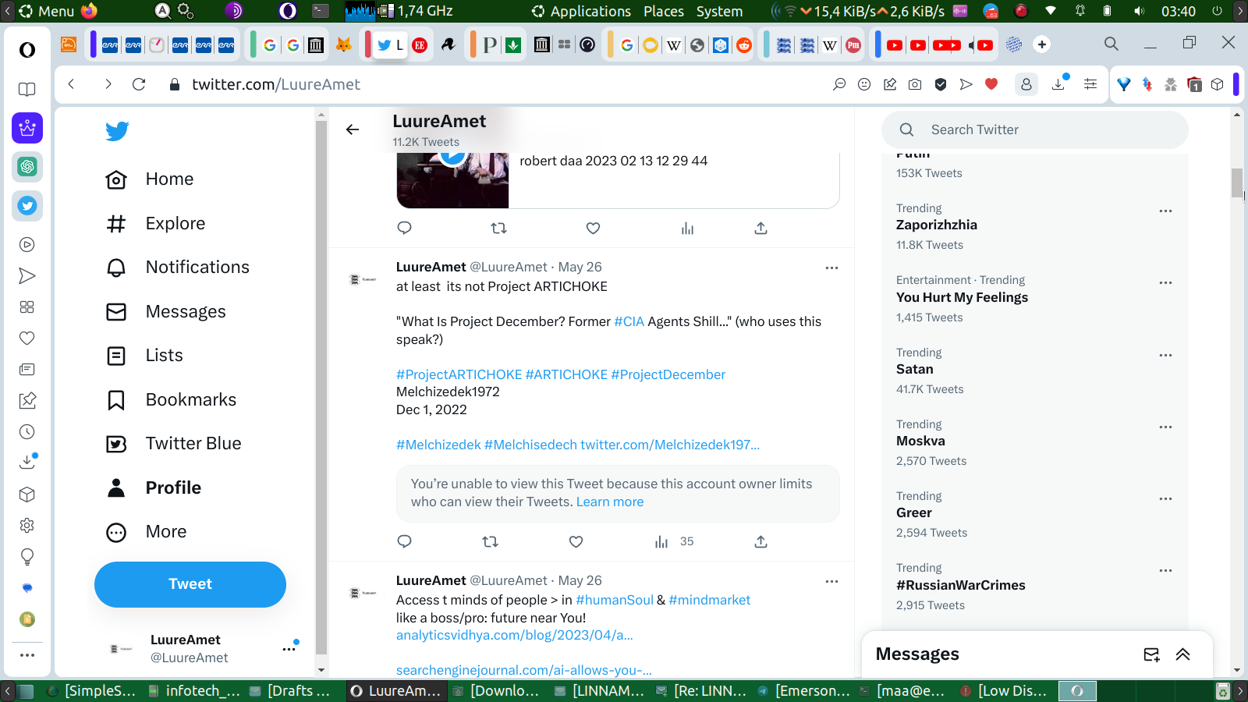Like the robert daa video tweet

coord(593,229)
